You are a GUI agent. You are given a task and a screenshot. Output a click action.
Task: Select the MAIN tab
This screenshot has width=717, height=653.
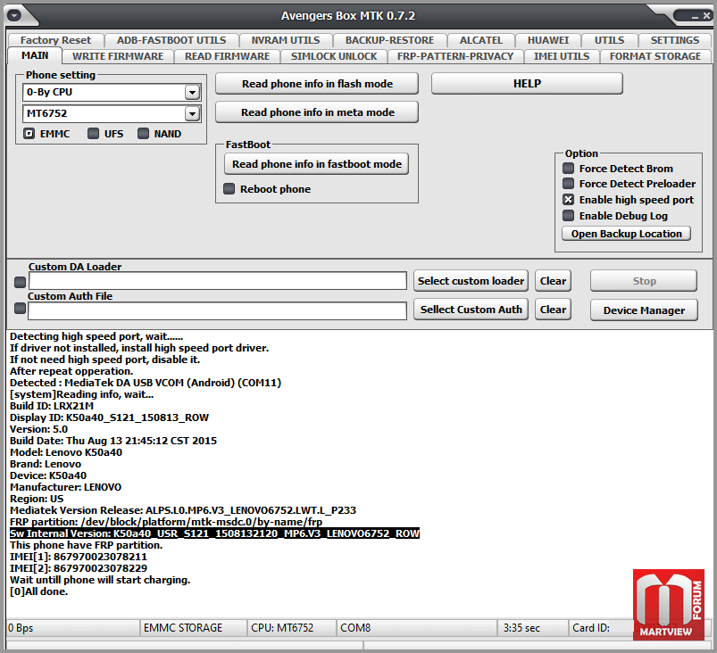(x=35, y=55)
